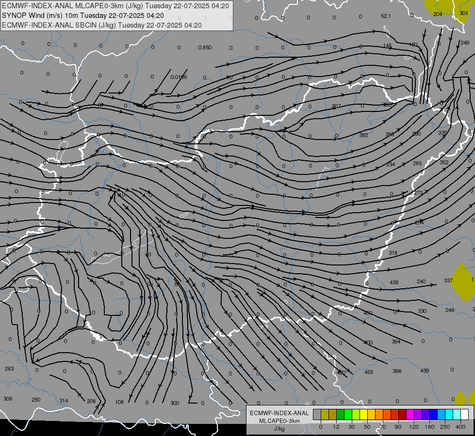
Task: Click the map value 108
Action: (119, 402)
